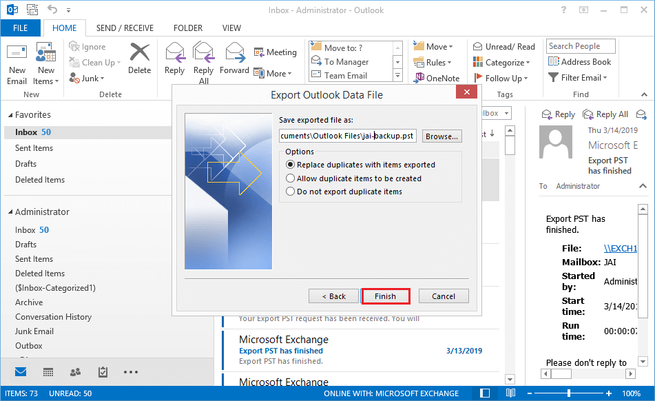
Task: Open Calendar view in navigation bar
Action: [x=48, y=372]
